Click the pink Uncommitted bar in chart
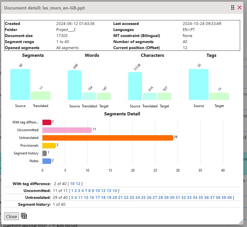The width and height of the screenshot is (247, 227). [67, 130]
